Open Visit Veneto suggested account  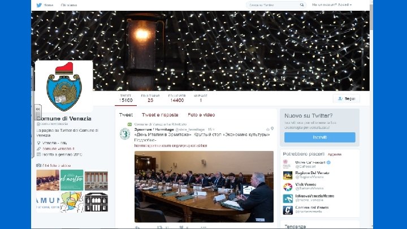click(x=305, y=184)
